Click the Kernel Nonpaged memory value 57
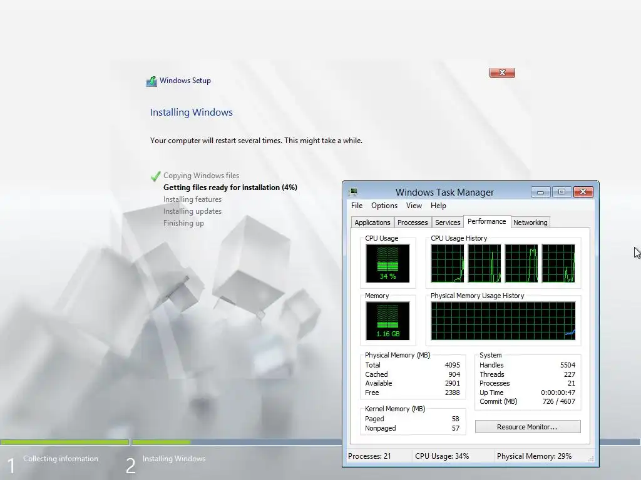The width and height of the screenshot is (641, 480). click(456, 428)
